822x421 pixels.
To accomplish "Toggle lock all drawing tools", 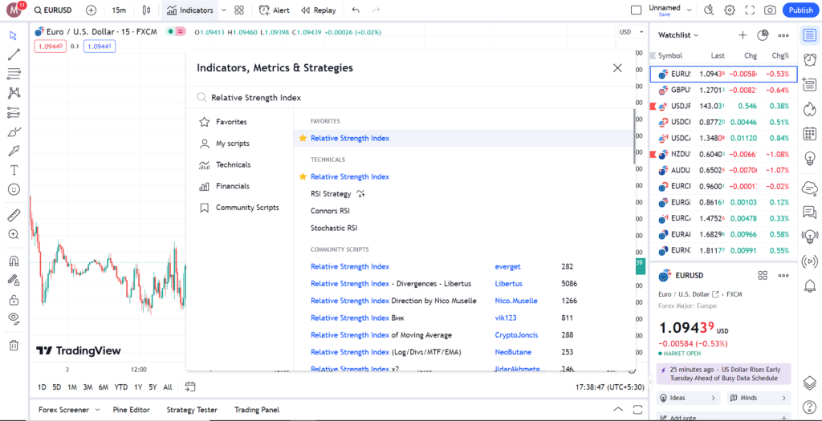I will [14, 300].
